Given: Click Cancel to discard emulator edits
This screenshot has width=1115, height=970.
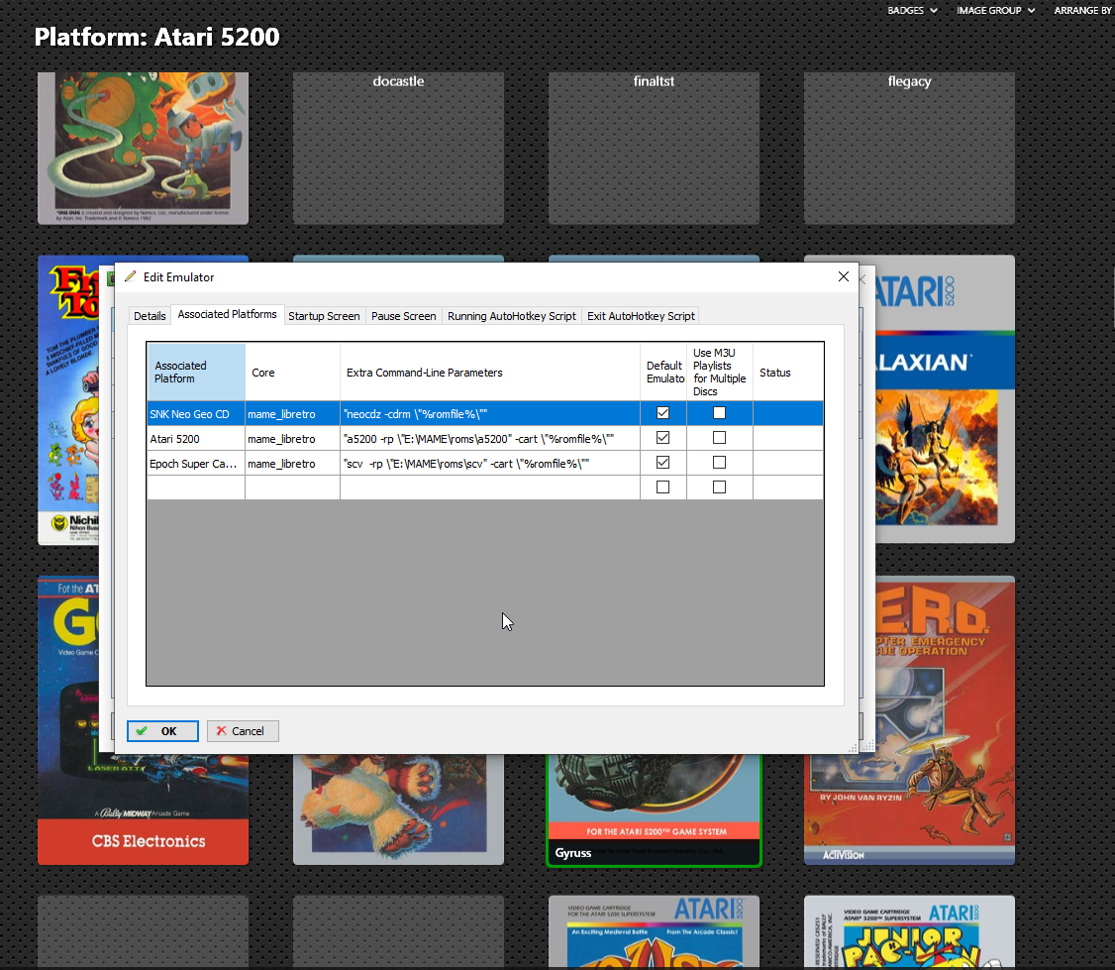Looking at the screenshot, I should click(x=243, y=731).
